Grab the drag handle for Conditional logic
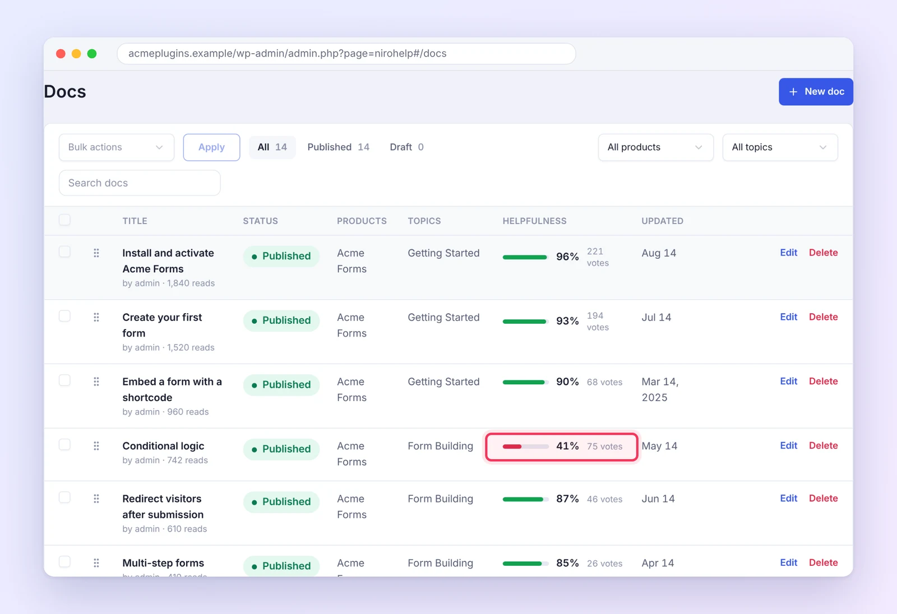Viewport: 897px width, 614px height. tap(96, 446)
